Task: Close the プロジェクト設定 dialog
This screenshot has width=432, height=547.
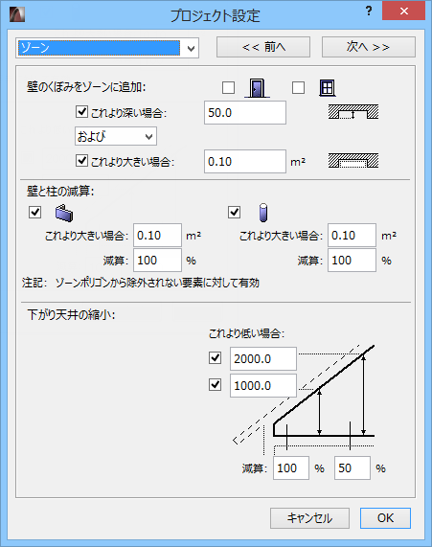Action: pos(403,11)
